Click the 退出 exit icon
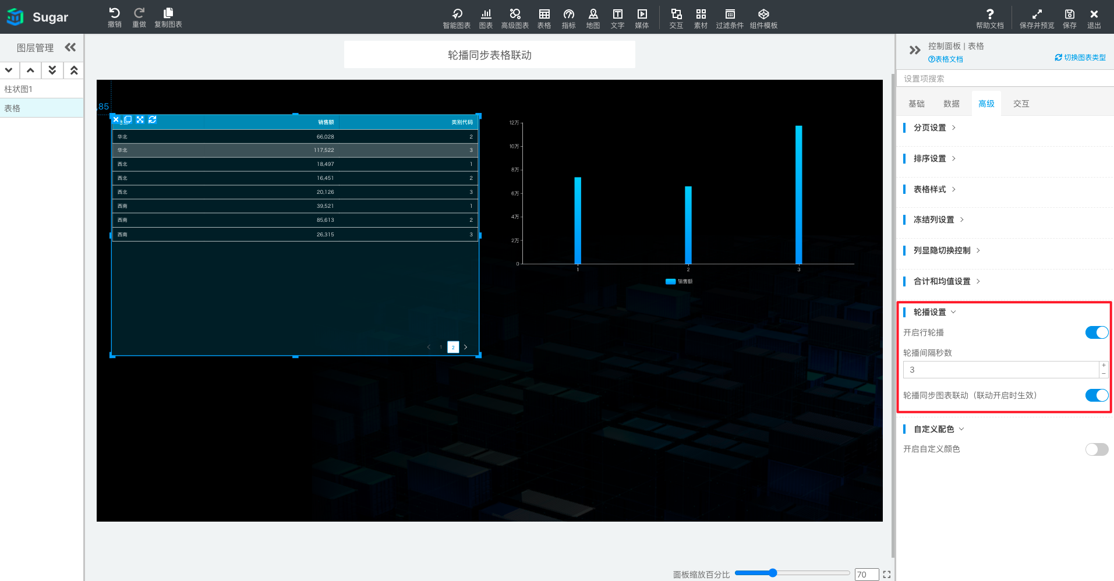Screen dimensions: 1114x581 [x=1094, y=14]
